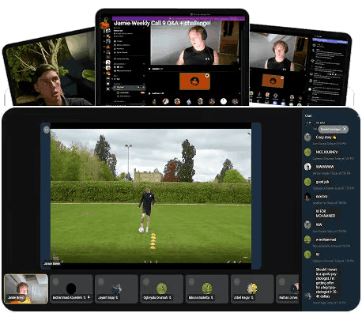Open last audience avatar in center tablet row
The height and width of the screenshot is (313, 362).
point(235,101)
